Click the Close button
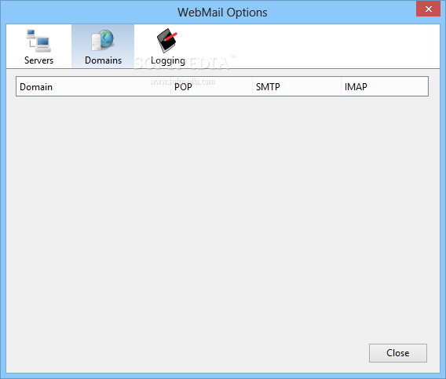The image size is (446, 379). (397, 353)
